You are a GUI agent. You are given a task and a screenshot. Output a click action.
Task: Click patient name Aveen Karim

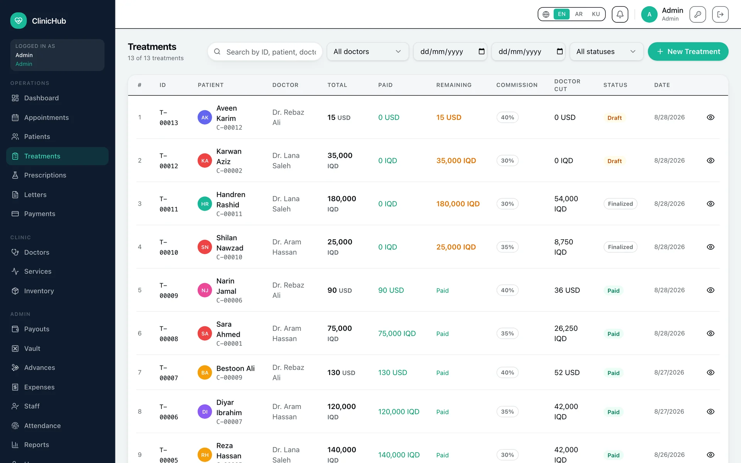(227, 113)
